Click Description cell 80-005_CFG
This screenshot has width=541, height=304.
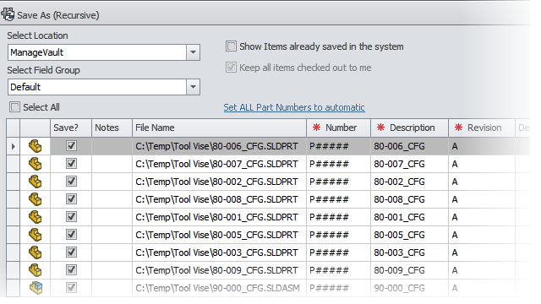409,235
